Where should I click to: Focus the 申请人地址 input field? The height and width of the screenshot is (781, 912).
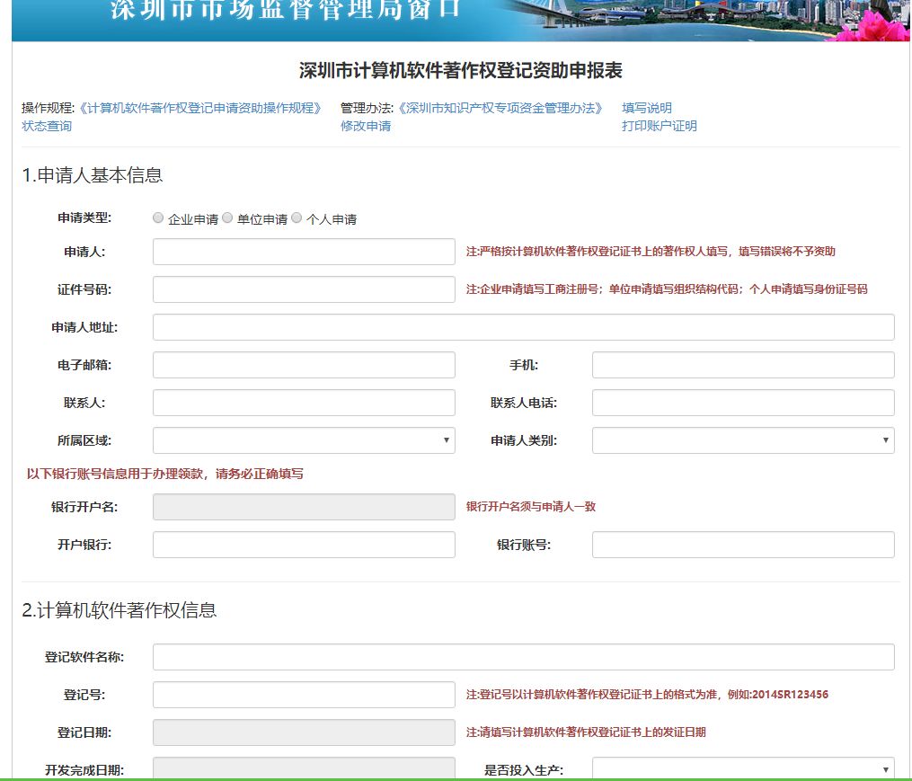pyautogui.click(x=524, y=327)
